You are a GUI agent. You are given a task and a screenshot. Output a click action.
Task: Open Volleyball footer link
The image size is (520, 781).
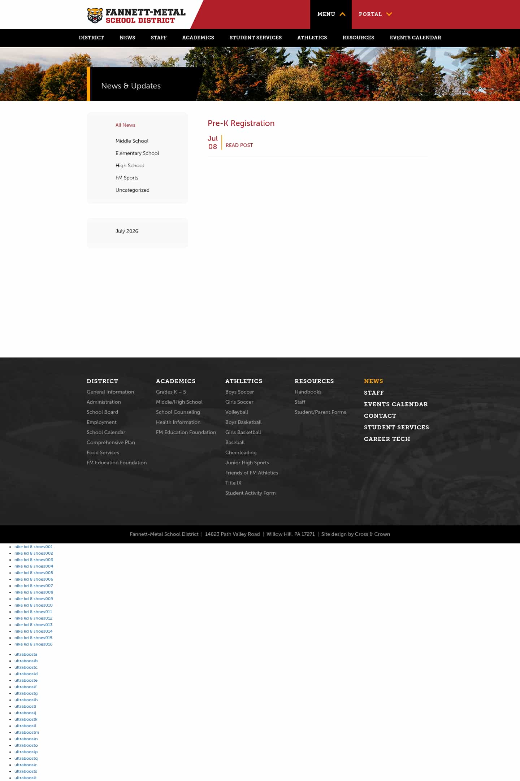coord(237,412)
